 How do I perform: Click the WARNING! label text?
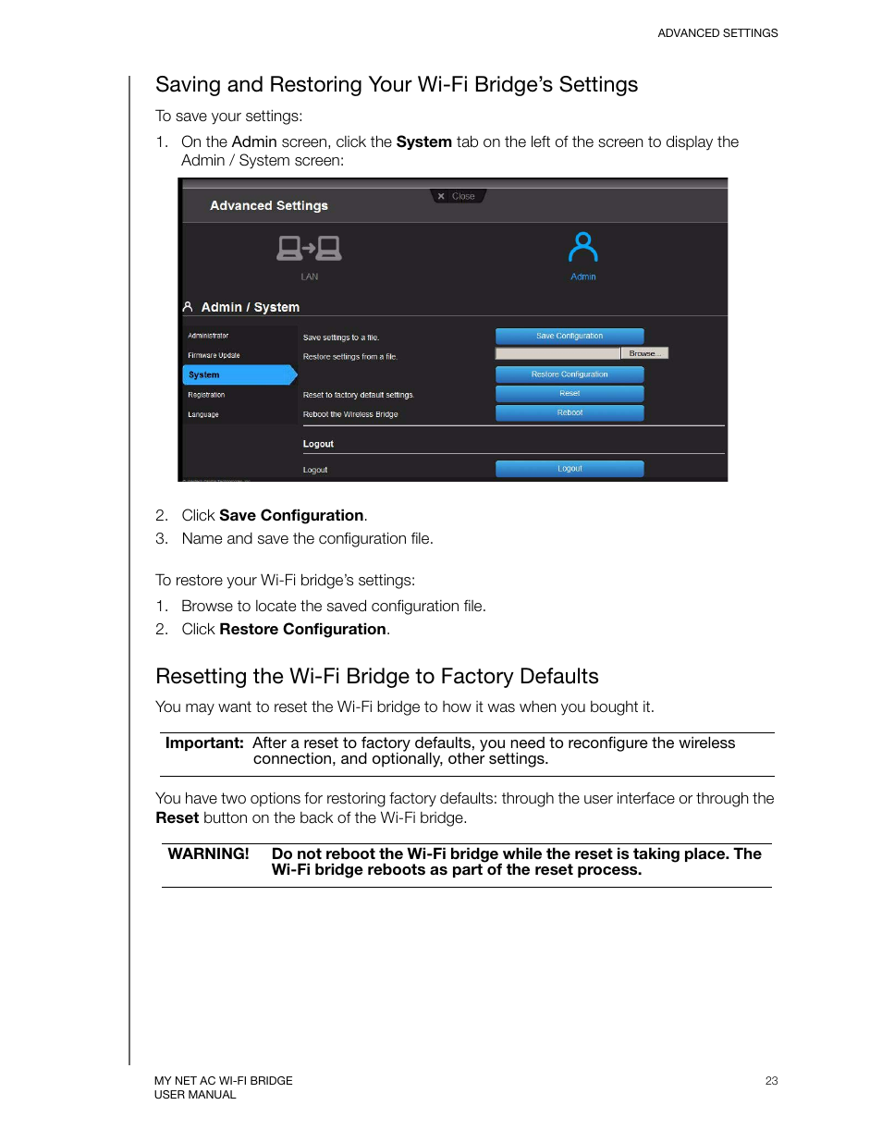(x=208, y=853)
